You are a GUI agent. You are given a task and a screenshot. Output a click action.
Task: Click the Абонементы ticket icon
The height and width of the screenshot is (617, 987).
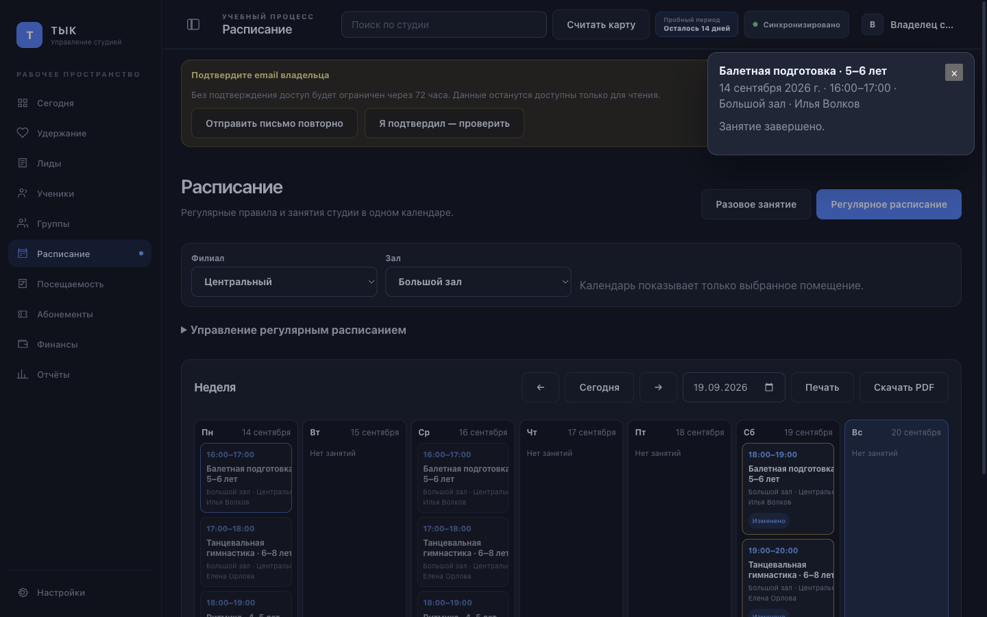(x=23, y=314)
